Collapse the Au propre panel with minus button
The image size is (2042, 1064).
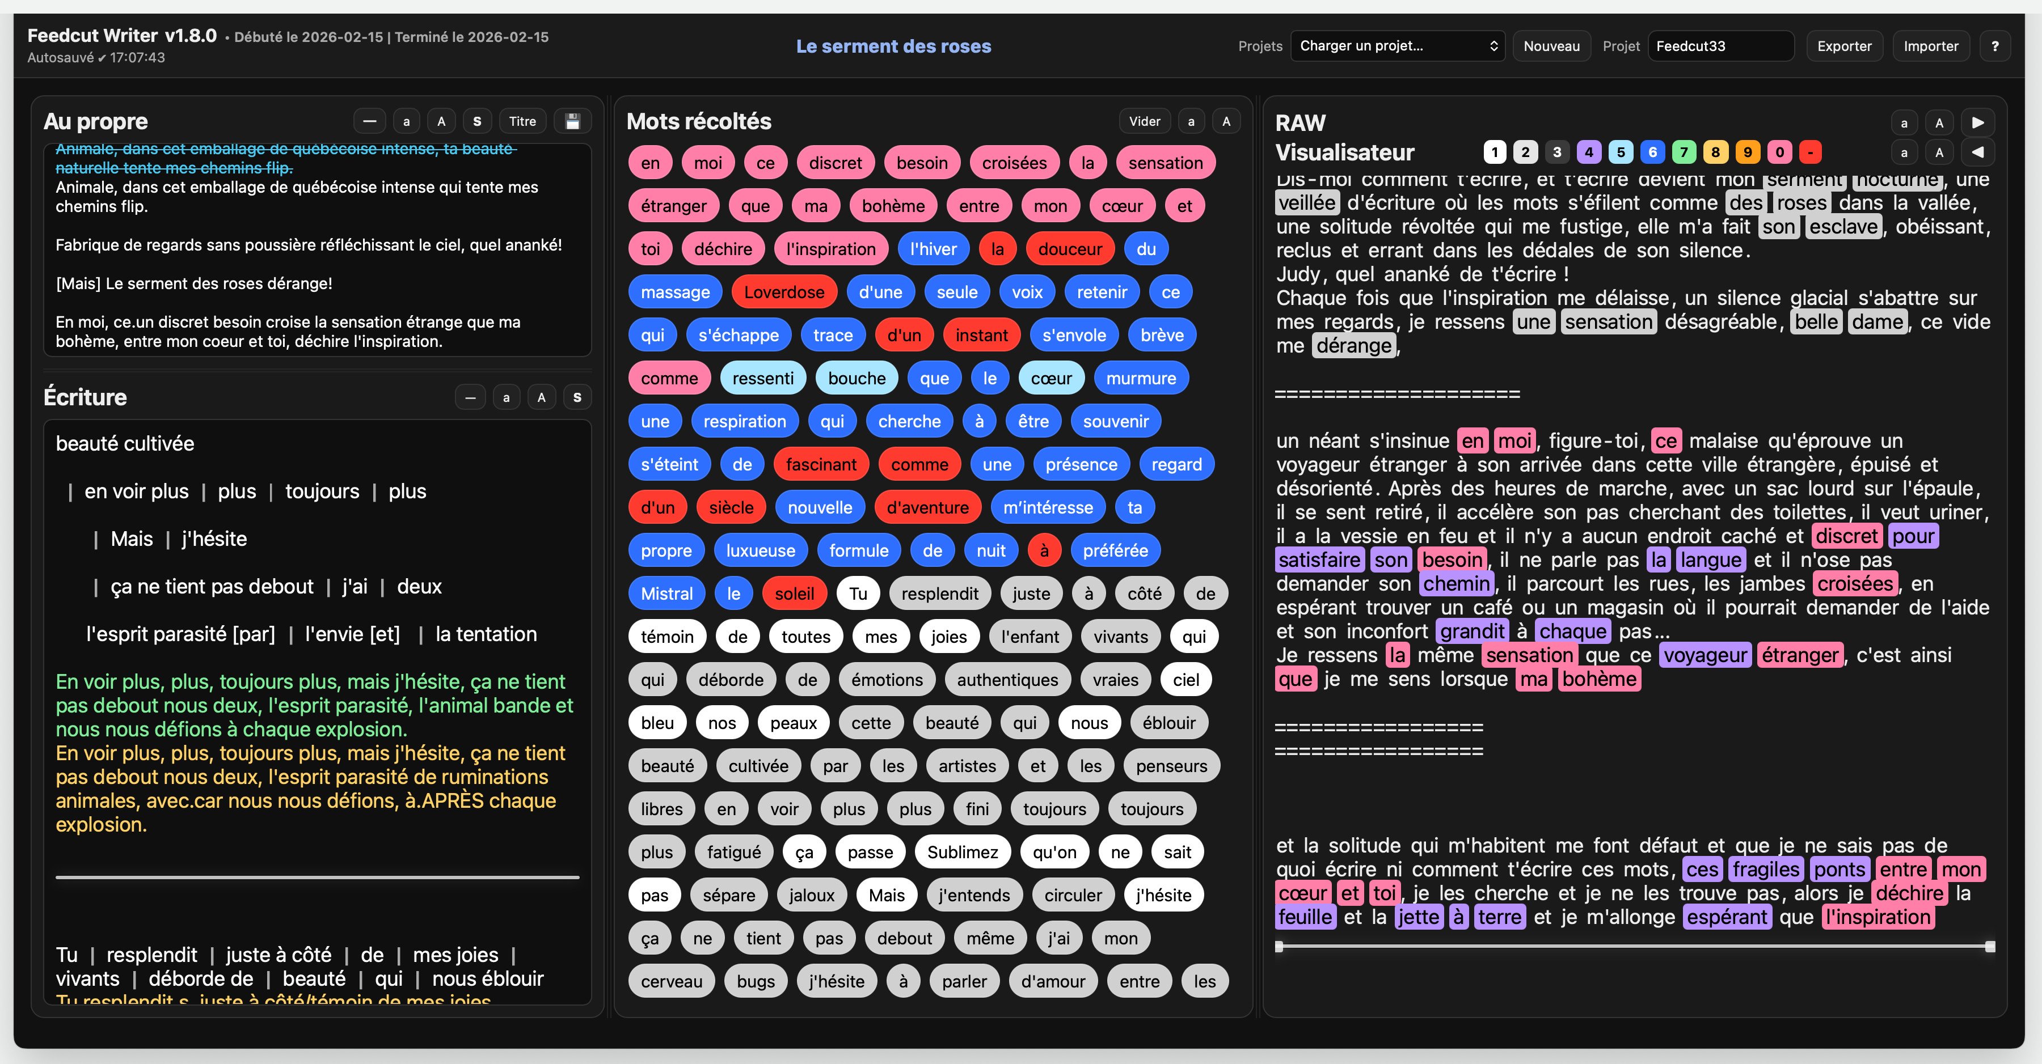369,121
